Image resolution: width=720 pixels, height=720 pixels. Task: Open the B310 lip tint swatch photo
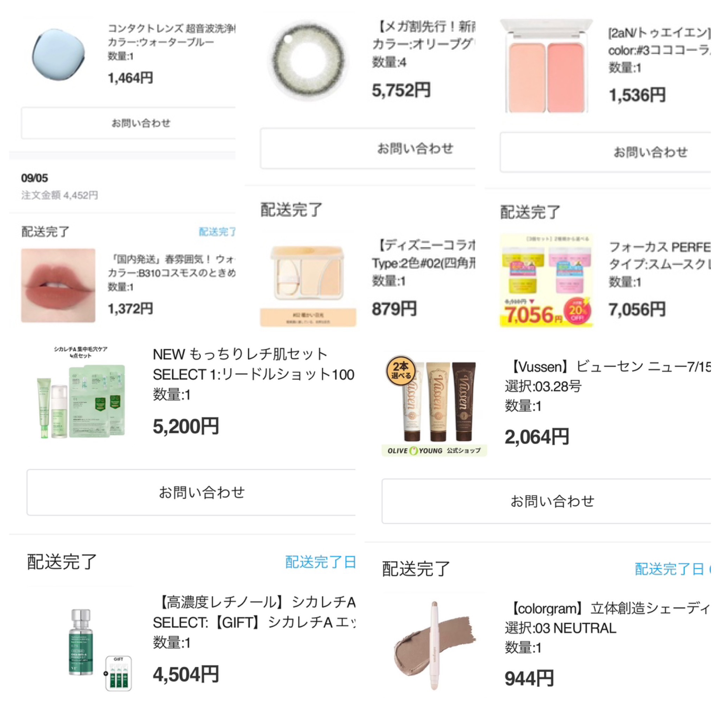pyautogui.click(x=58, y=285)
